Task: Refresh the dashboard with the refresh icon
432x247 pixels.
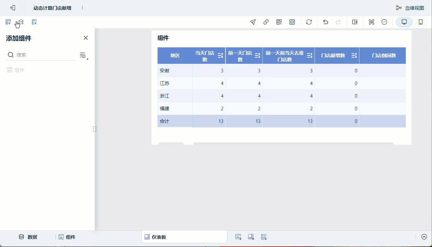Action: [x=309, y=22]
